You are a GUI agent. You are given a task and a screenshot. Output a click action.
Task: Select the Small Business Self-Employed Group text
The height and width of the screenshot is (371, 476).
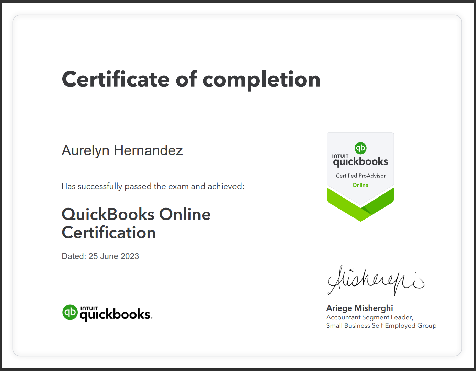coord(381,325)
